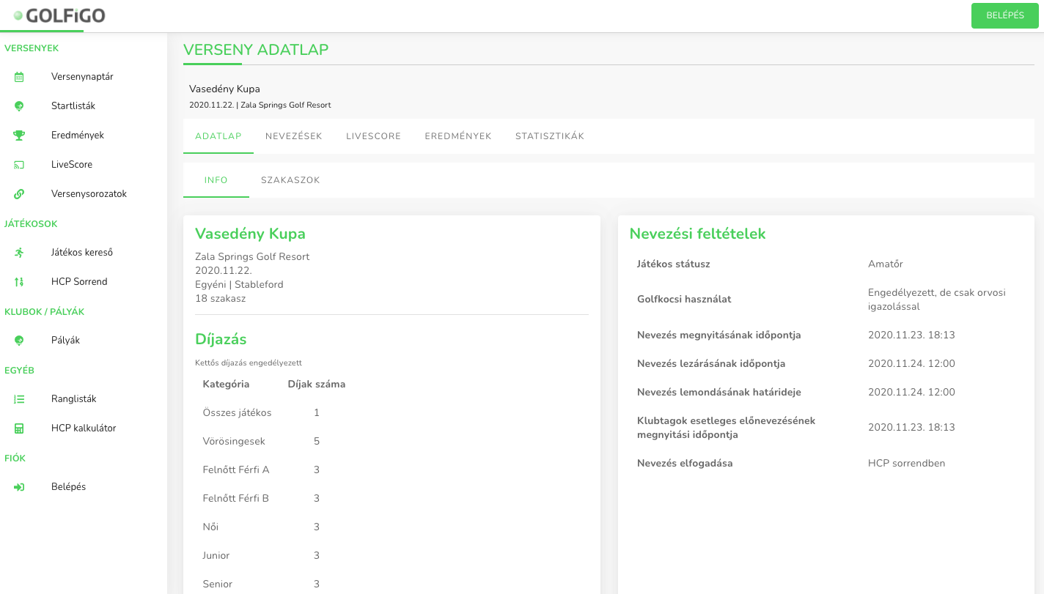1044x594 pixels.
Task: Open Játékos kereső page
Action: pos(82,253)
